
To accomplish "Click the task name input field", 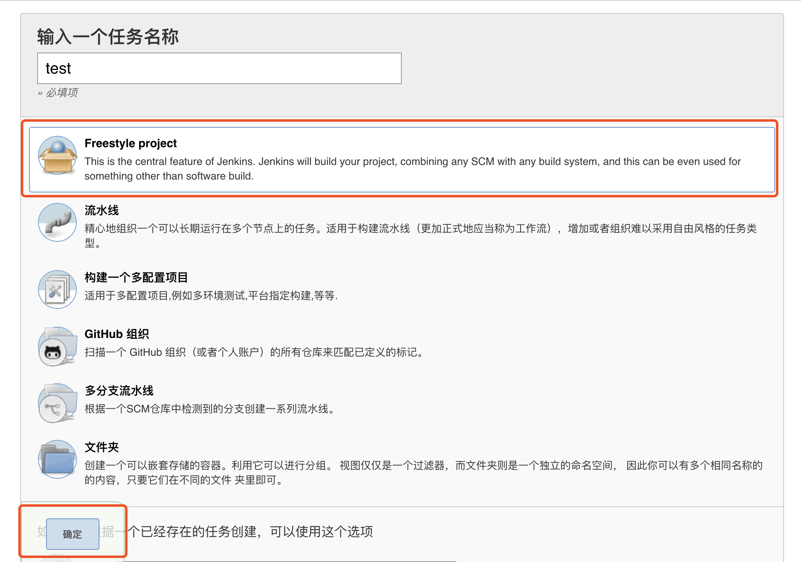I will tap(219, 68).
